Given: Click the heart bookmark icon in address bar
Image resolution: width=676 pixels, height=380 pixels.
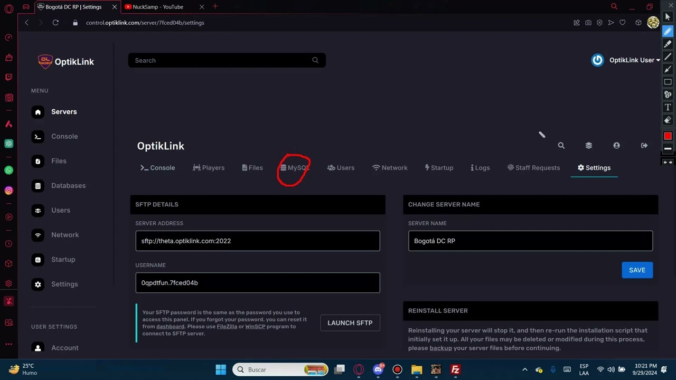Looking at the screenshot, I should (622, 23).
